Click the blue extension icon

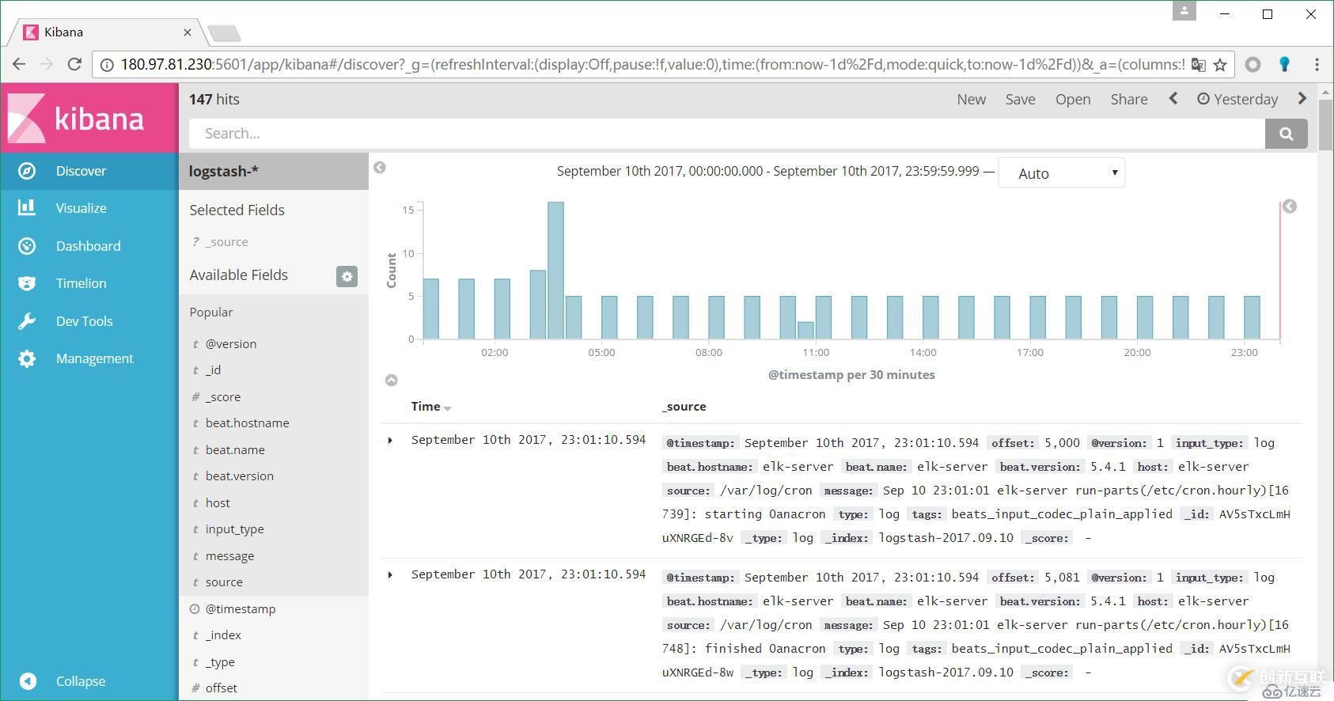pyautogui.click(x=1284, y=65)
